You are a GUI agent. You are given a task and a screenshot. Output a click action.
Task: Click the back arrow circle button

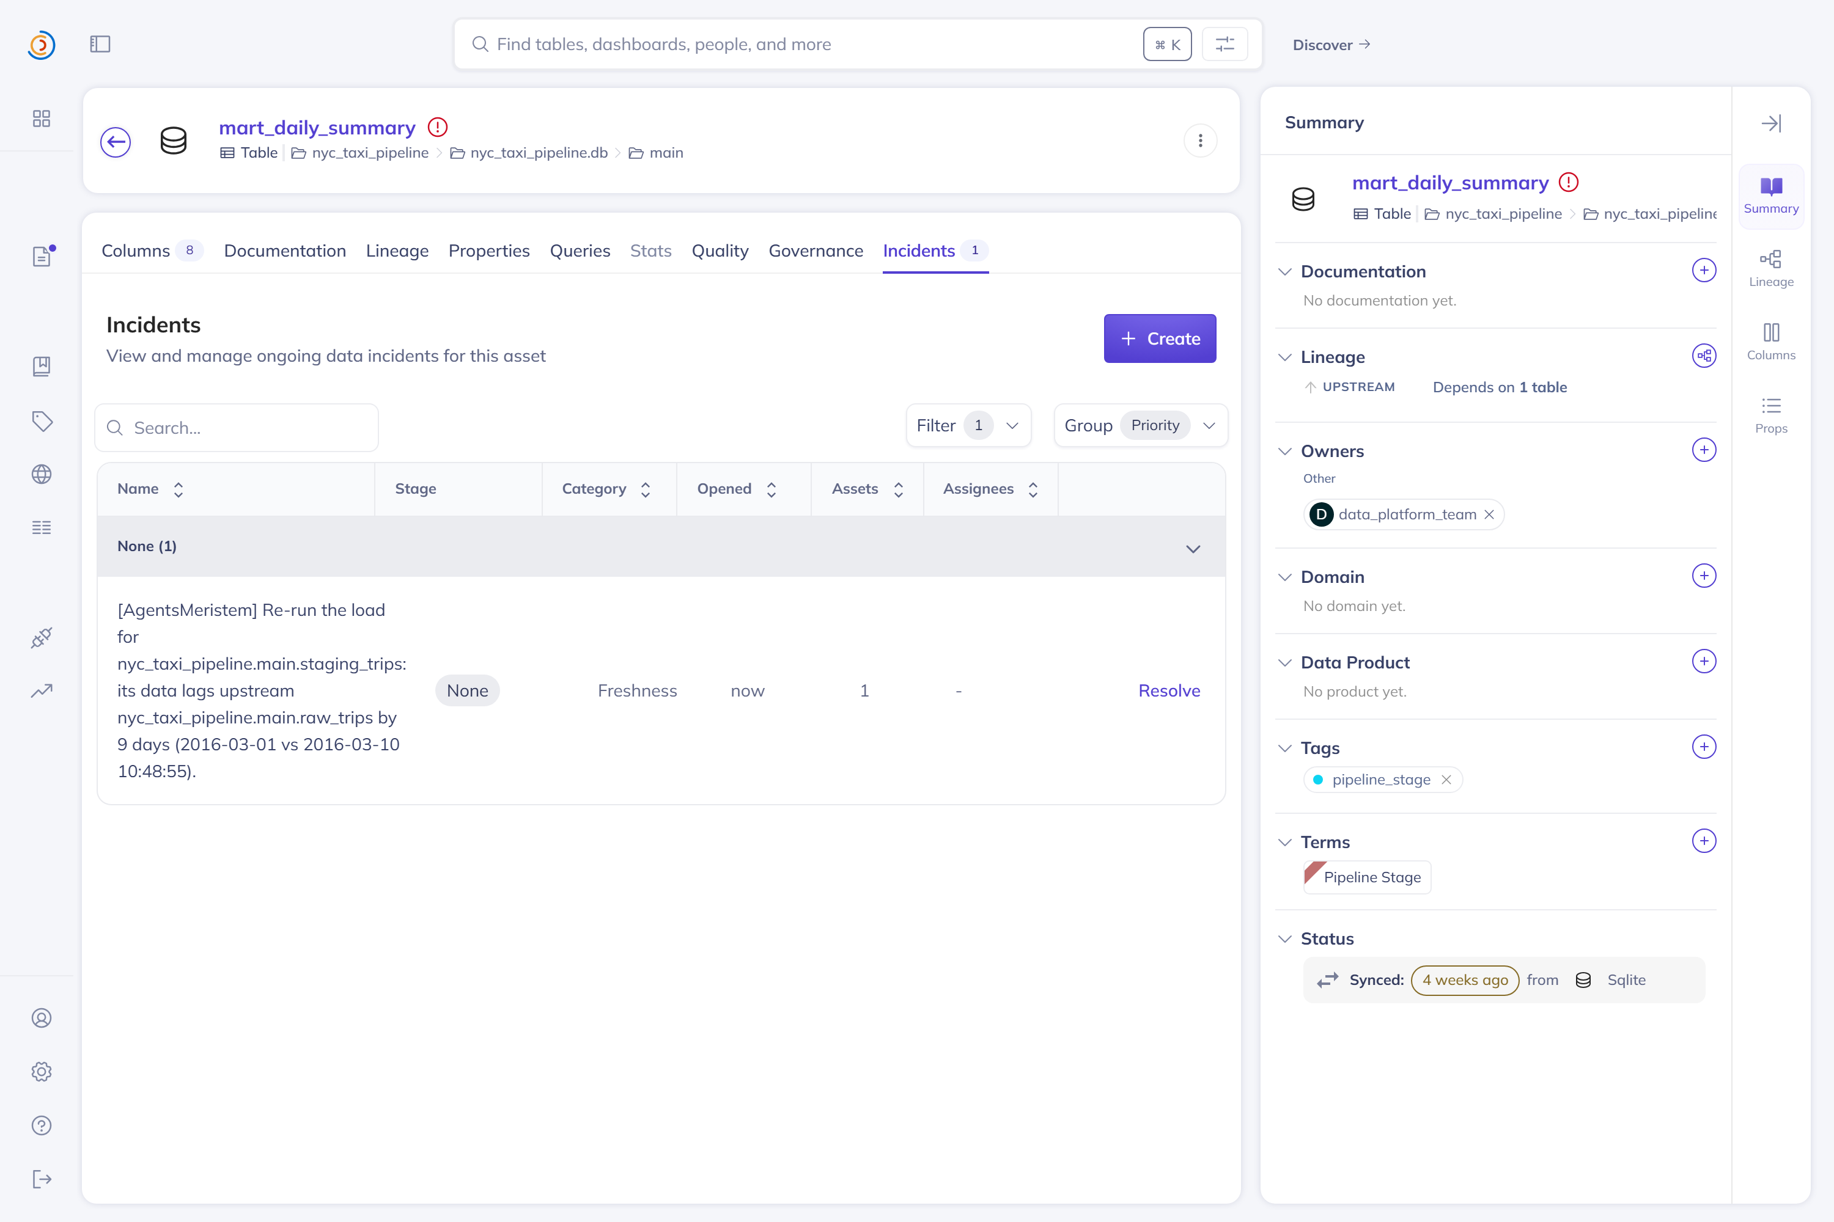[x=116, y=142]
